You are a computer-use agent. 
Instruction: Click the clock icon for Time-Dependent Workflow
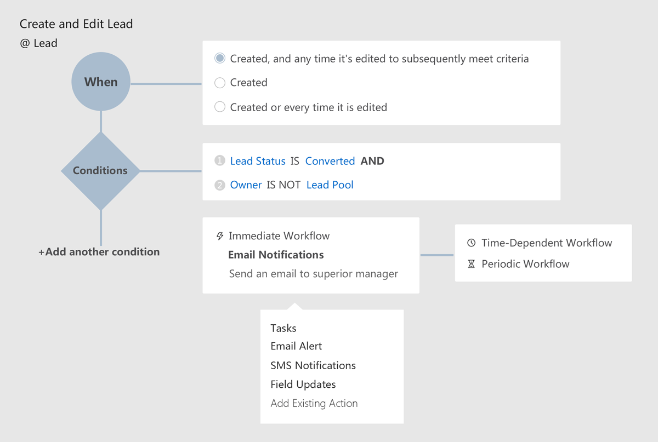coord(471,243)
